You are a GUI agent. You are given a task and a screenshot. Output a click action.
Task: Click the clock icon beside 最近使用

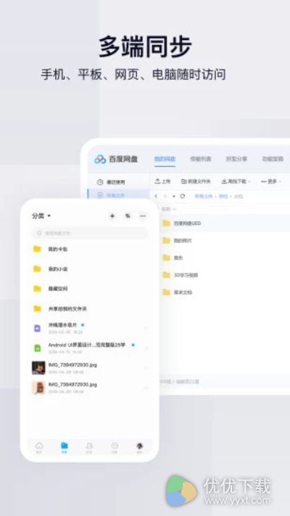pyautogui.click(x=100, y=182)
